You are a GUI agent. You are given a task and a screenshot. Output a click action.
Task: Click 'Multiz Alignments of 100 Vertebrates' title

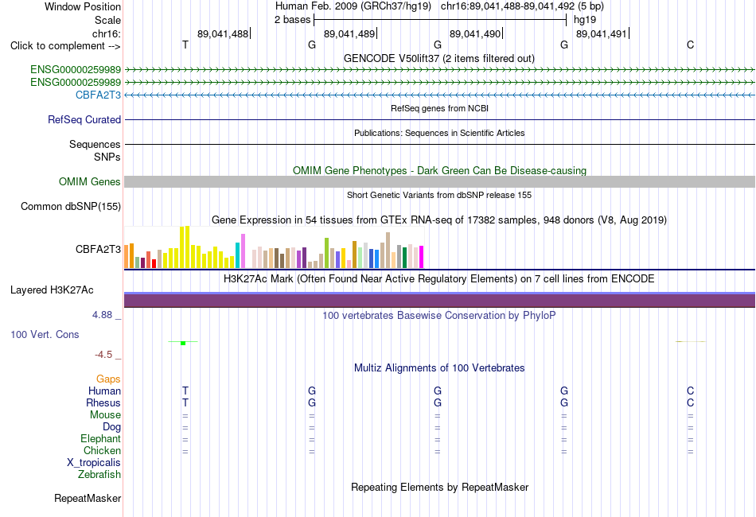pyautogui.click(x=439, y=368)
